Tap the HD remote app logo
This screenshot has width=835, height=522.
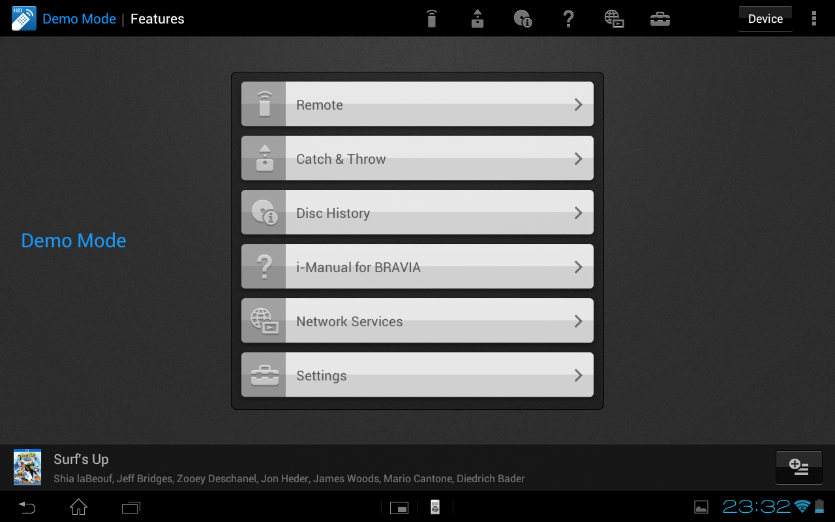coord(24,18)
